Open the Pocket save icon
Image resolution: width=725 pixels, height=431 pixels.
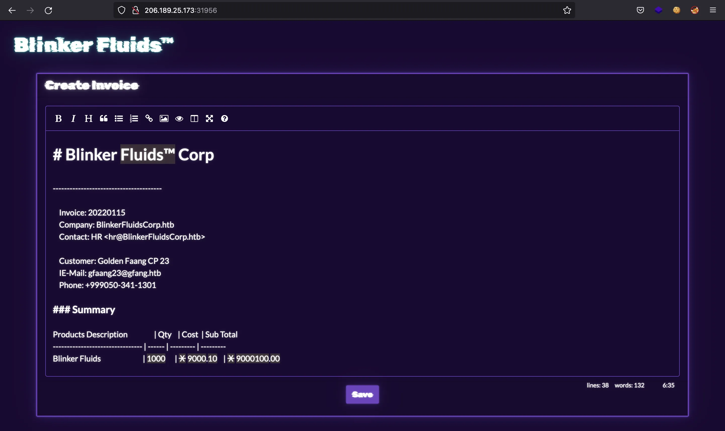coord(640,10)
